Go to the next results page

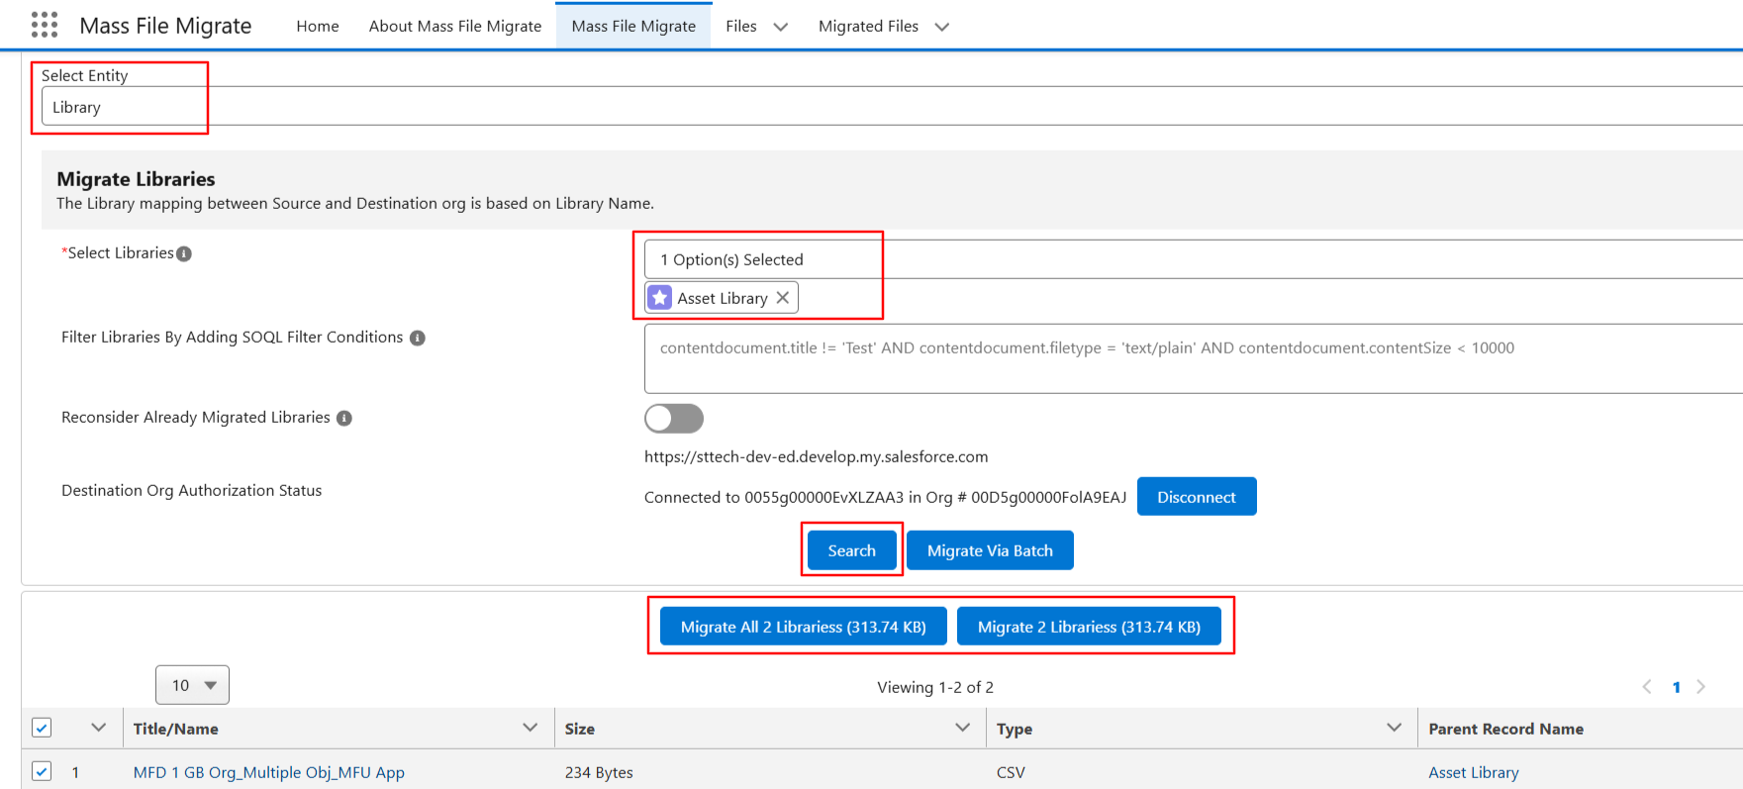1701,687
